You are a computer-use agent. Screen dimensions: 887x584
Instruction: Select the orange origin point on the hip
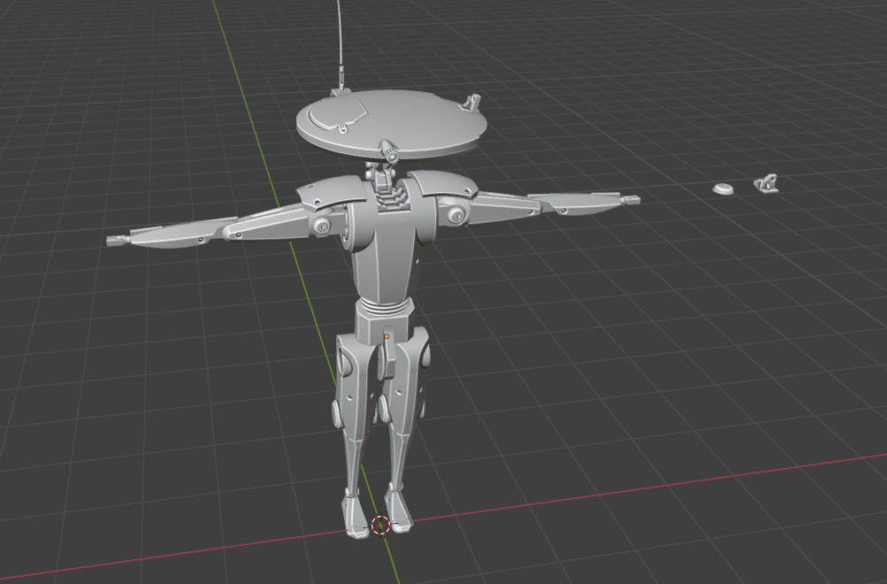click(387, 337)
